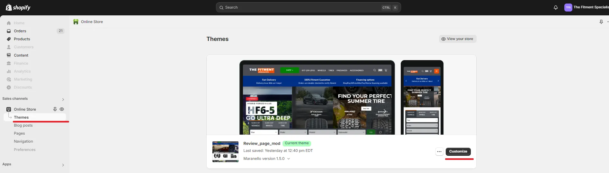Image resolution: width=609 pixels, height=173 pixels.
Task: Go to Navigation settings
Action: click(23, 141)
